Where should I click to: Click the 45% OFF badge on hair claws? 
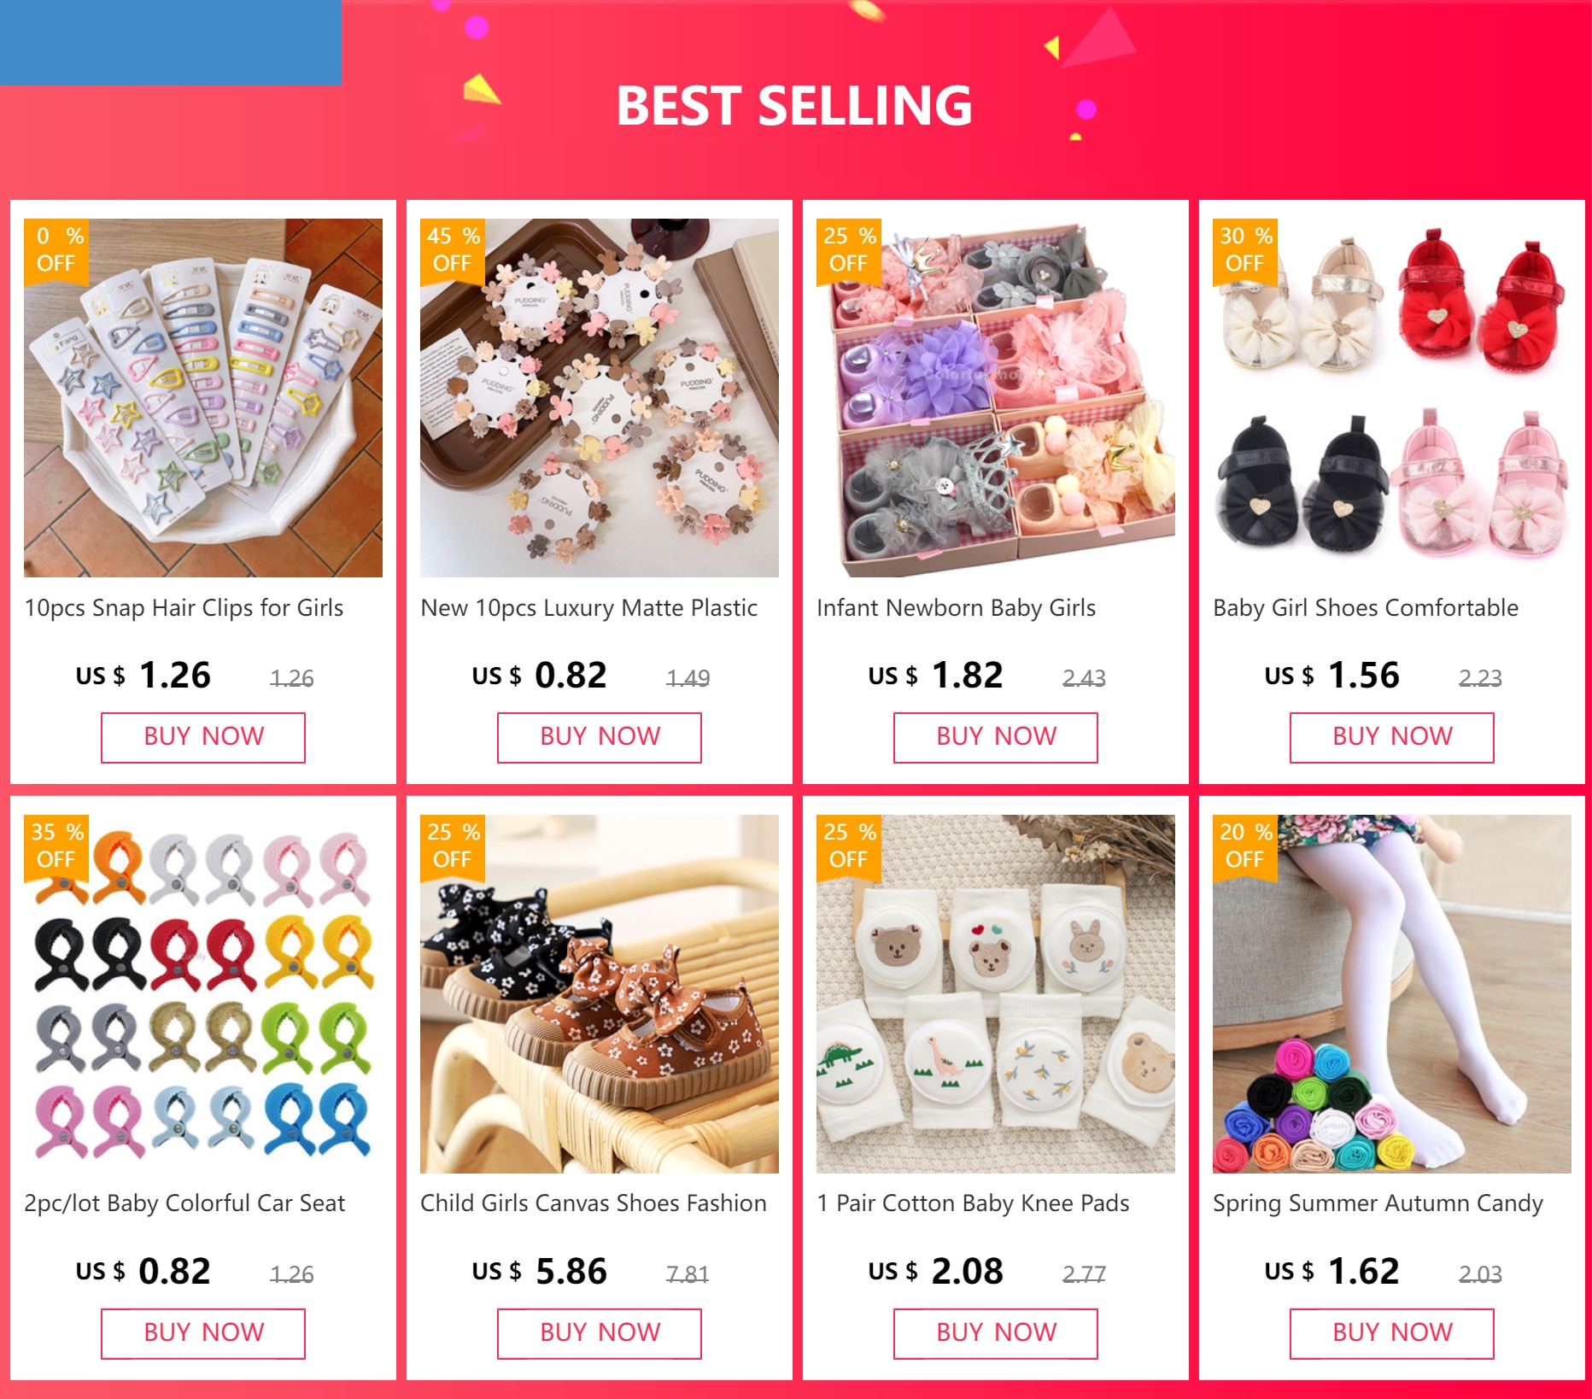(453, 249)
